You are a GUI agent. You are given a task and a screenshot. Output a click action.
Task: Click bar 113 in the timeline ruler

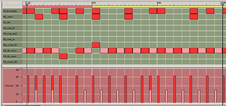click(94, 3)
